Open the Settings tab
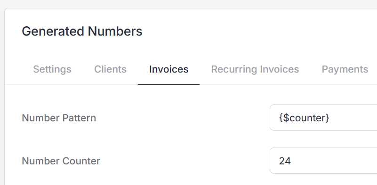 point(52,69)
